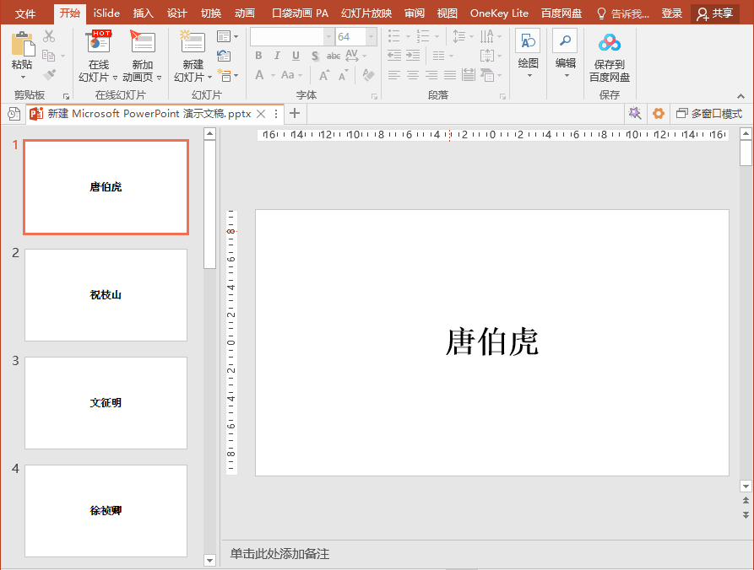Open the drawing (绘图) tools icon
The width and height of the screenshot is (754, 570).
tap(529, 42)
